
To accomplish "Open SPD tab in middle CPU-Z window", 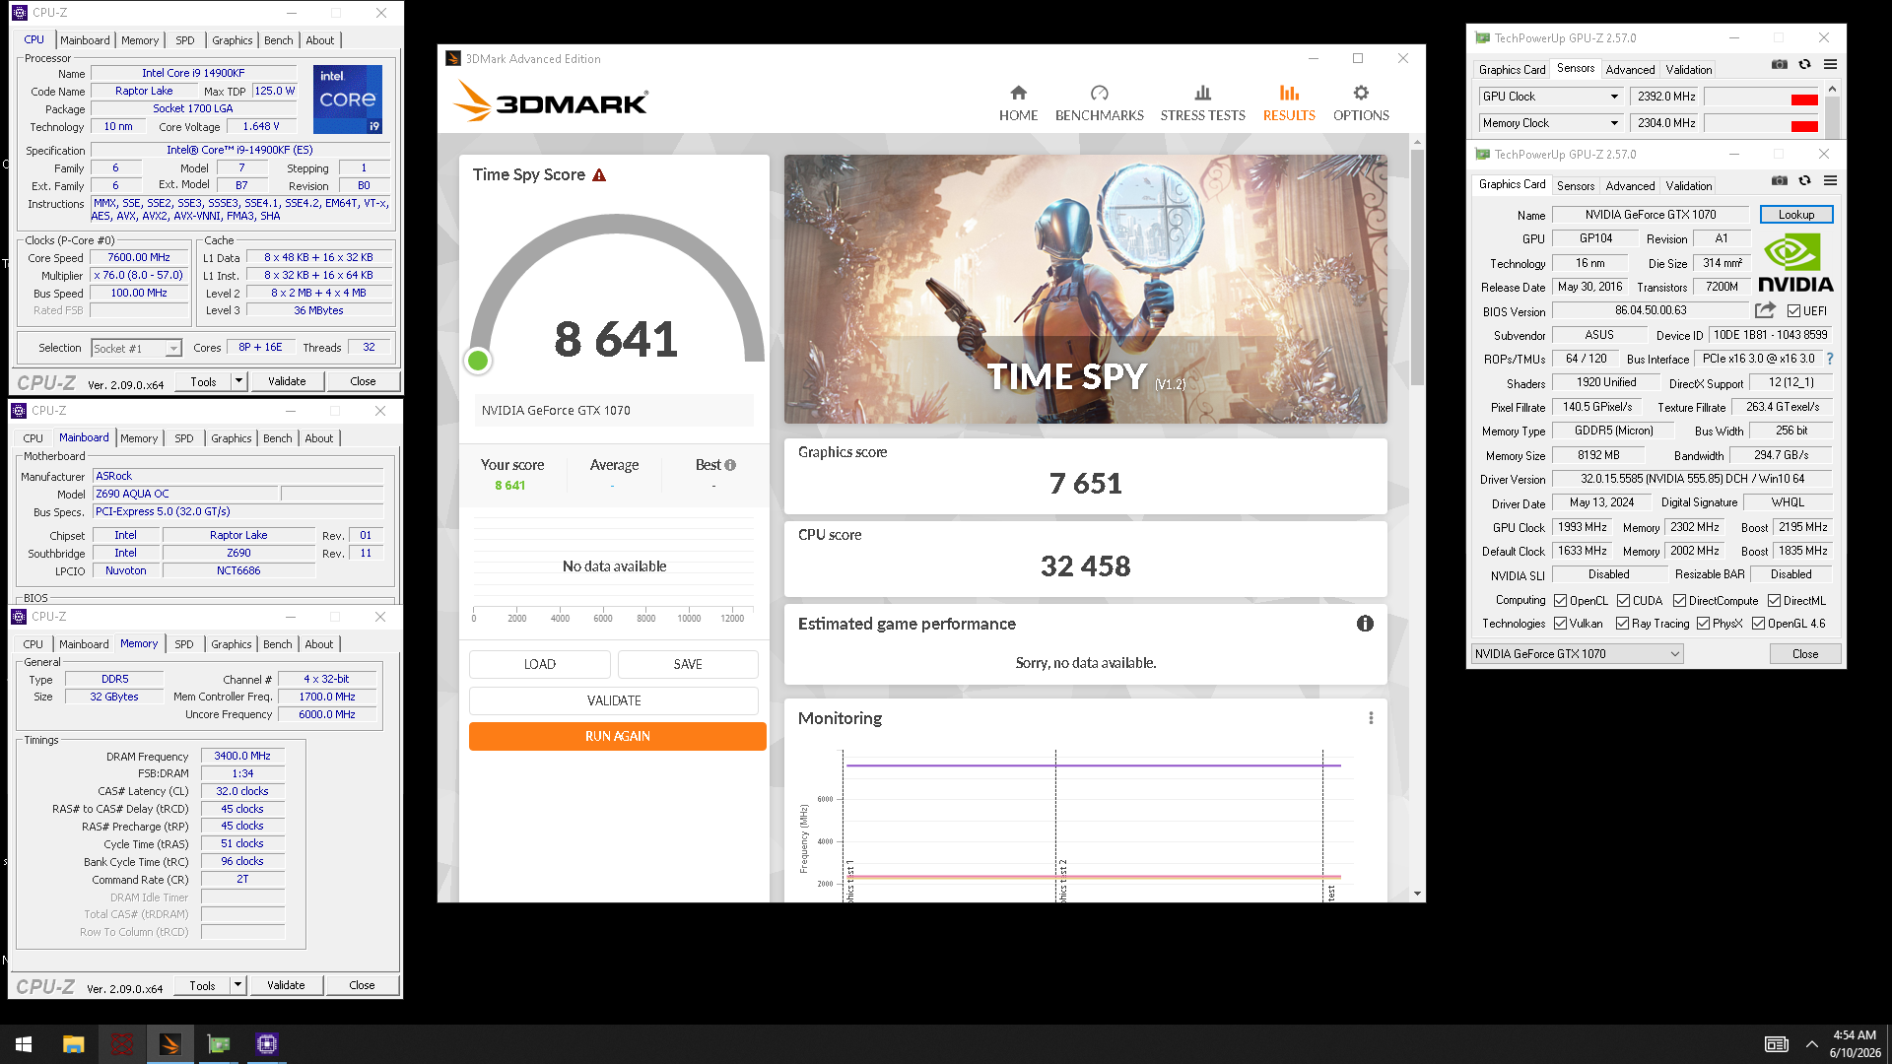I will click(184, 438).
